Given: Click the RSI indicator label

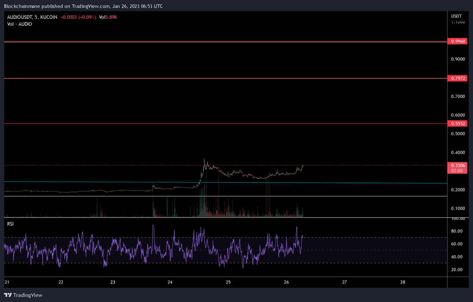Looking at the screenshot, I should tap(11, 224).
